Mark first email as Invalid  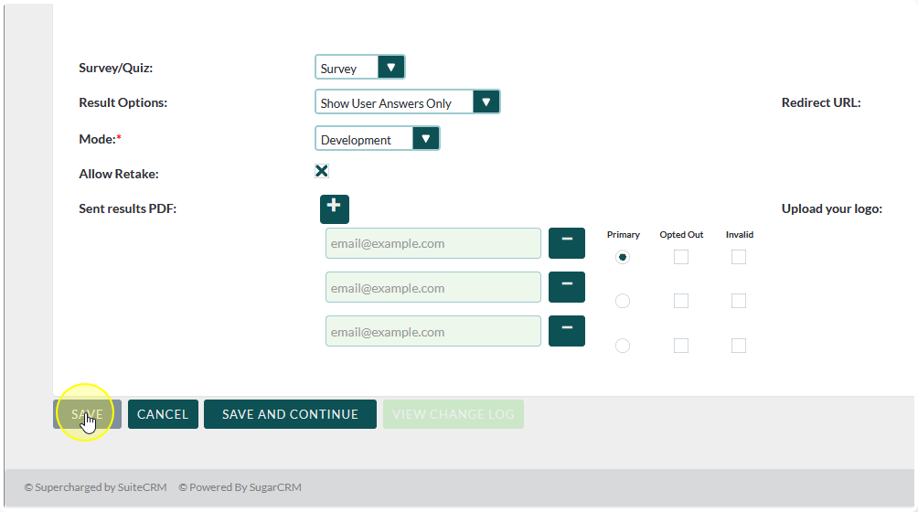coord(739,258)
